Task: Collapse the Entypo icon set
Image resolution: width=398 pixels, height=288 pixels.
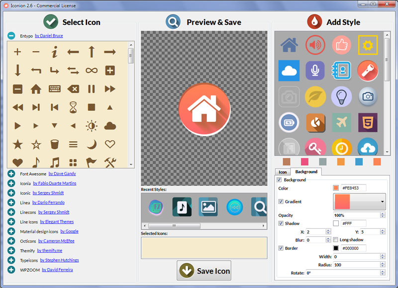Action: (11, 35)
